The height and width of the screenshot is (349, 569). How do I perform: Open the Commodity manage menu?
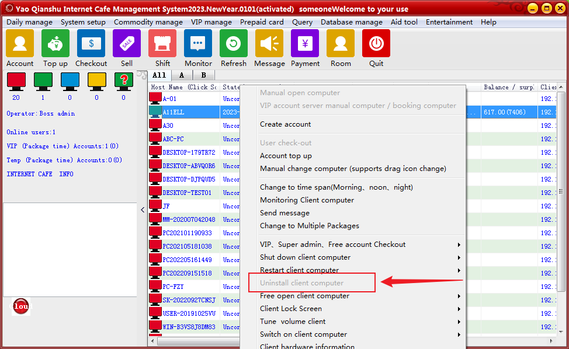[x=148, y=22]
